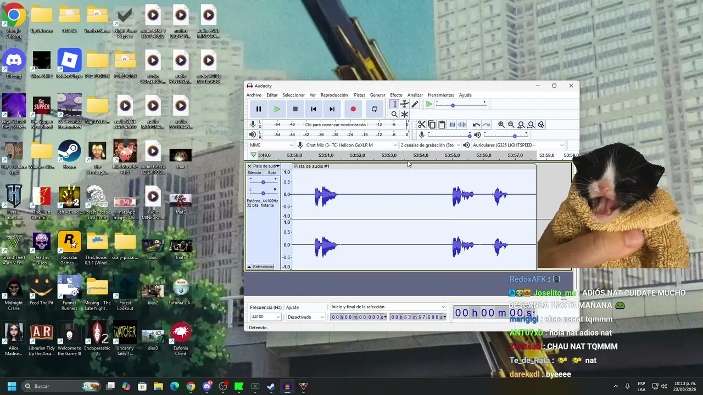Screen dimensions: 703x395
Task: Open the Herramientas menu
Action: click(441, 95)
